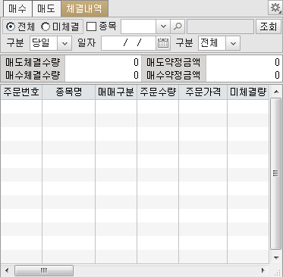Click the 매도약정금액 label
This screenshot has width=283, height=277.
(174, 62)
